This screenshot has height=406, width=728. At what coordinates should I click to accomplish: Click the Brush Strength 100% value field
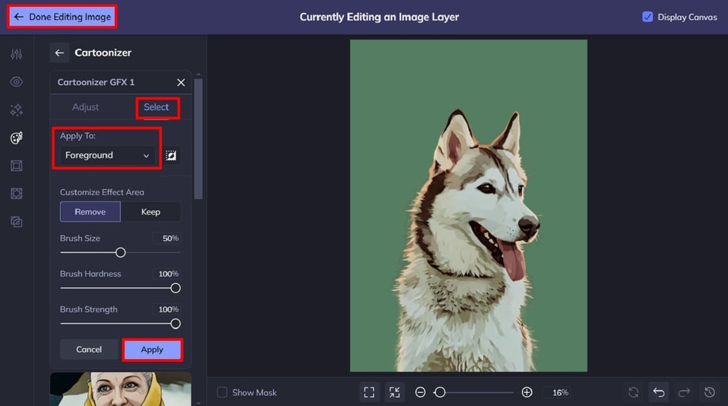pos(167,310)
